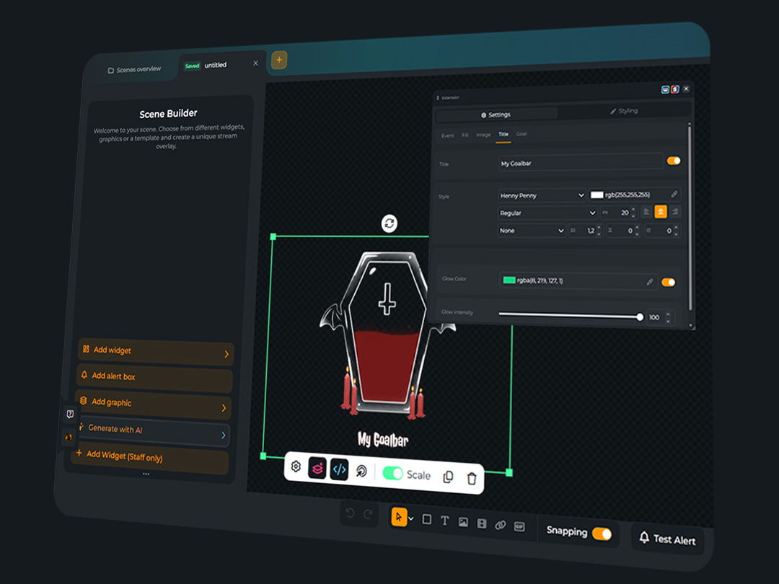Disable the Scale toggle

pyautogui.click(x=393, y=473)
